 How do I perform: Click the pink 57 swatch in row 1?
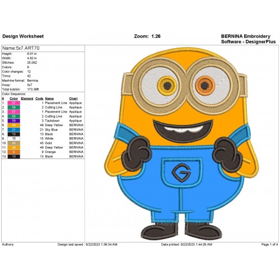(14, 103)
